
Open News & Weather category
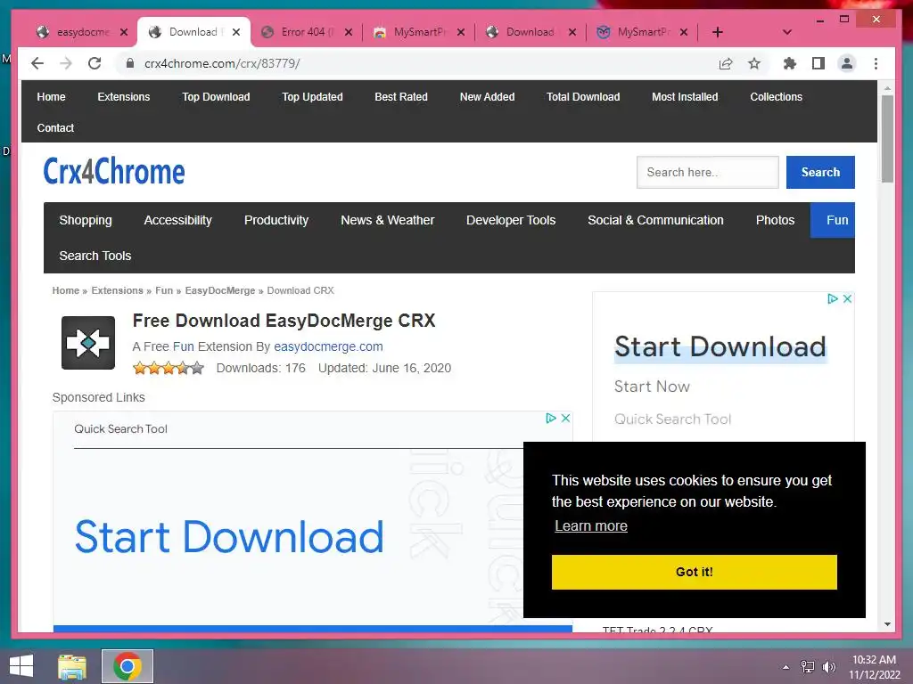tap(387, 220)
